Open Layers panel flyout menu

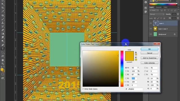point(178,7)
